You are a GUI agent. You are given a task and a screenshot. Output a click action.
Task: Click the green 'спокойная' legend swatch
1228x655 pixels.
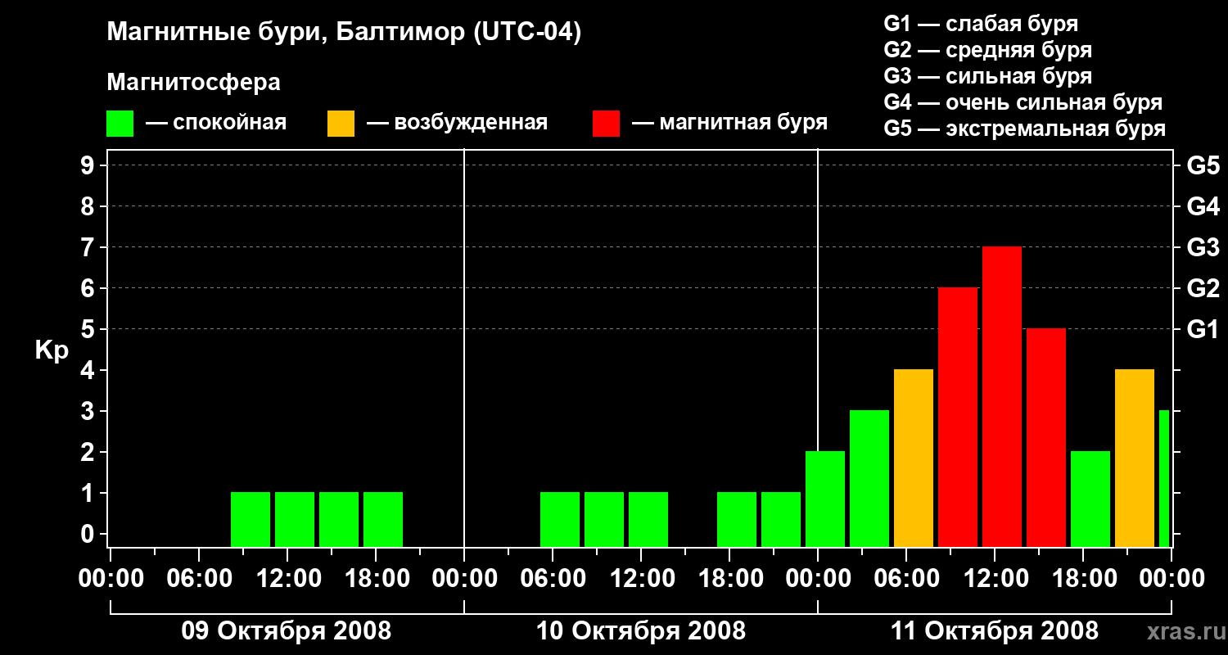120,124
